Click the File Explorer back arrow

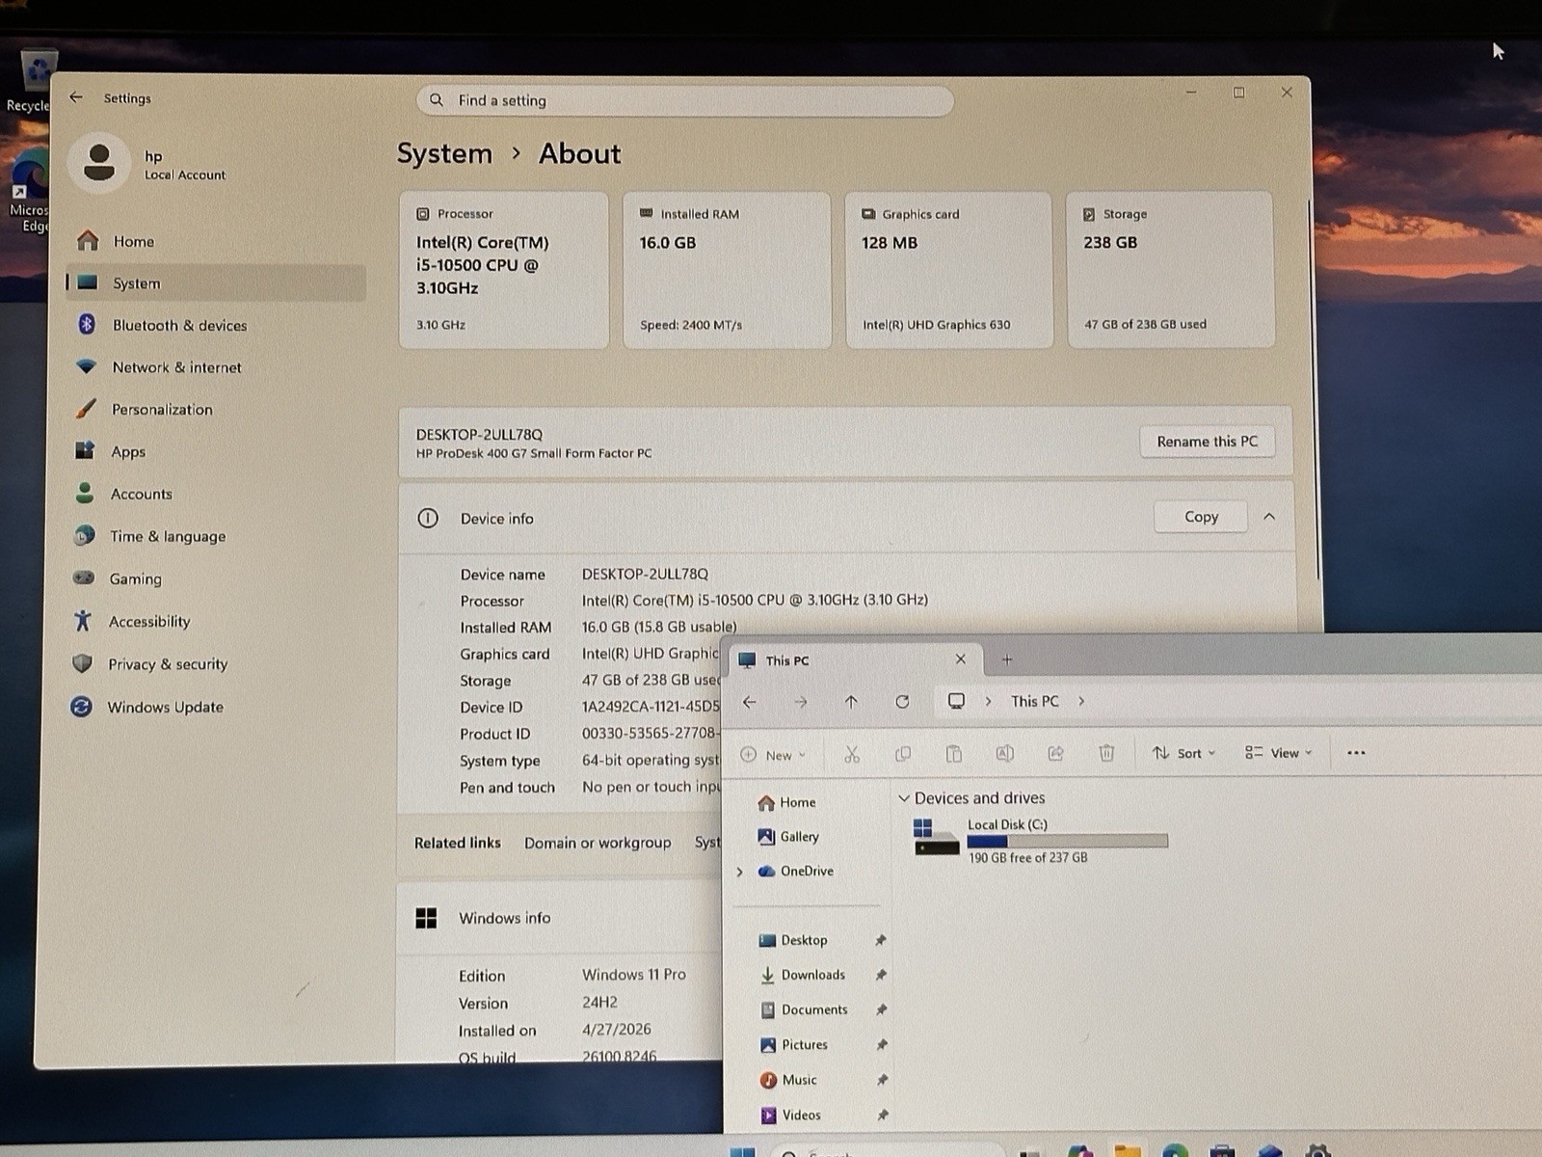(750, 702)
